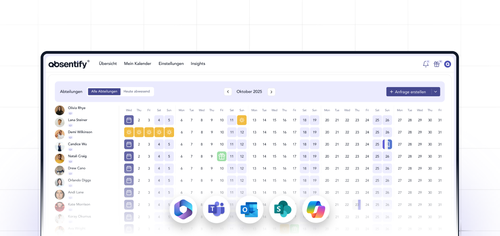Open the Microsoft 365 app icon
The width and height of the screenshot is (500, 236).
point(183,209)
